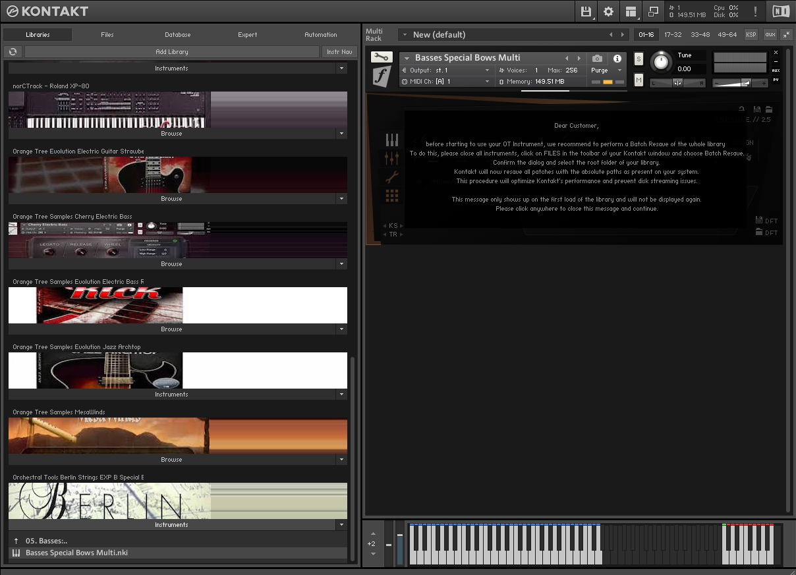
Task: Click the save icon above CAPSULE 2.5
Action: (757, 109)
